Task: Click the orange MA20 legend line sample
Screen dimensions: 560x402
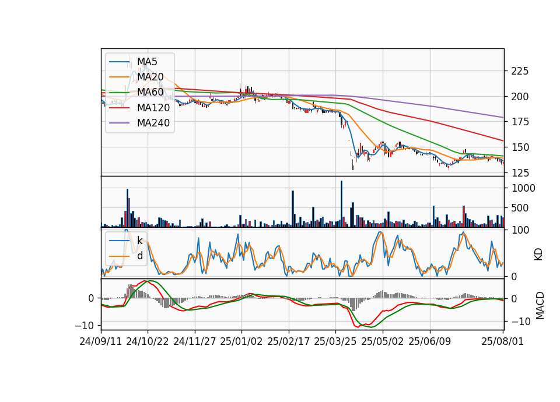Action: [119, 77]
